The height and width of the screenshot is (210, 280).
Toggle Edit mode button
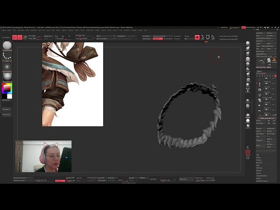pos(14,38)
